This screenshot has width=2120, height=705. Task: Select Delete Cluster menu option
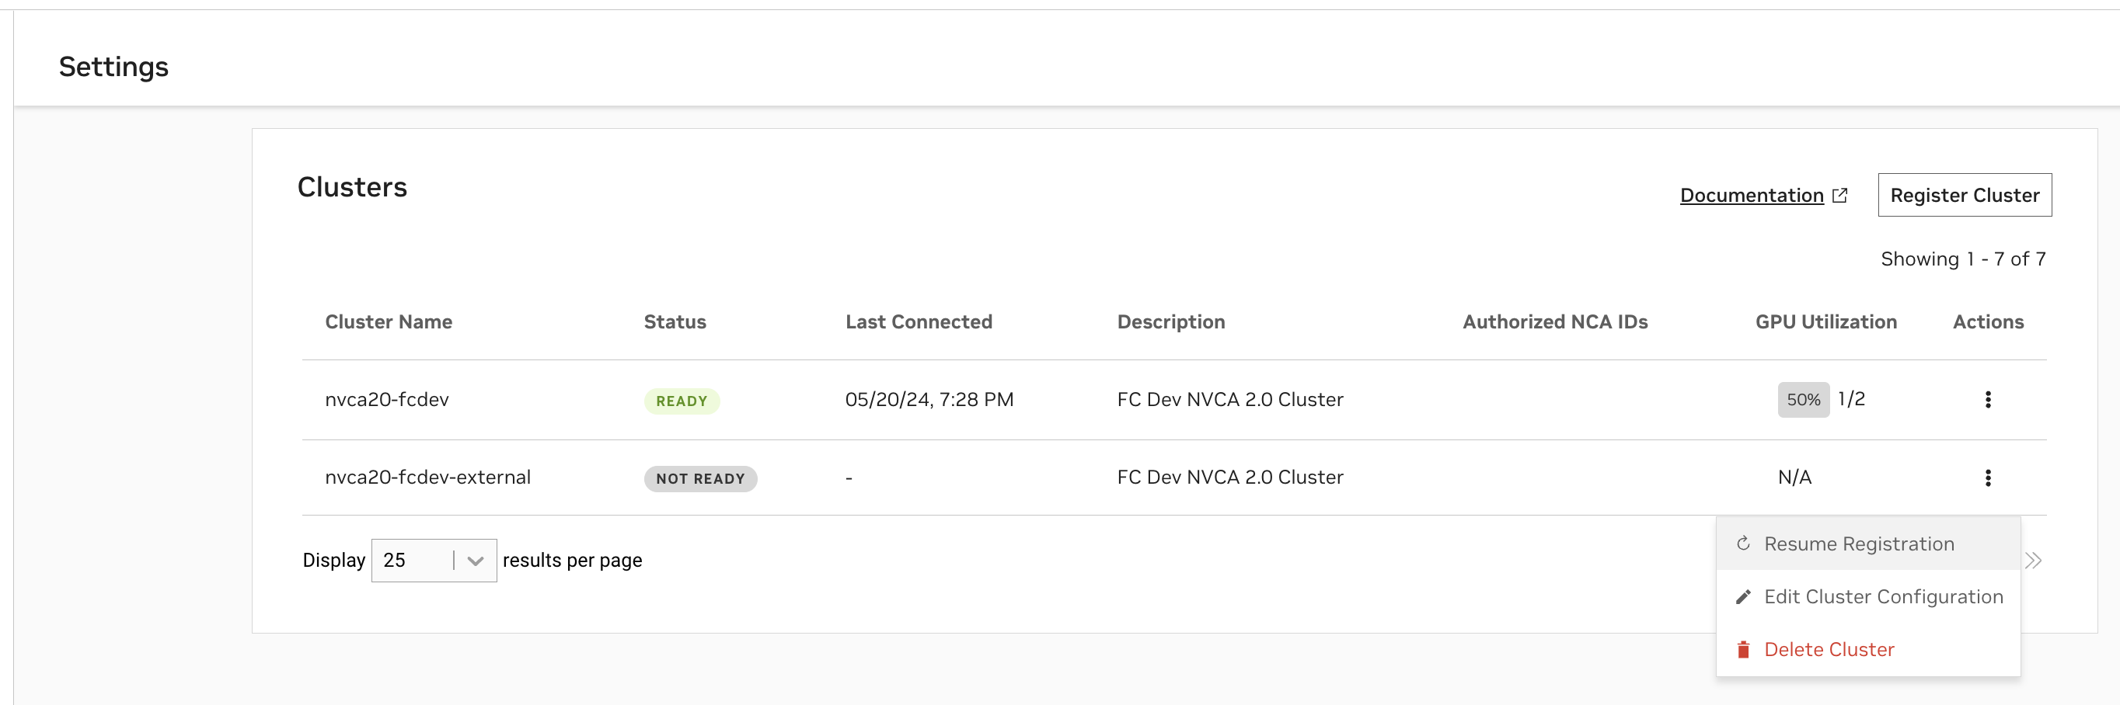coord(1829,650)
